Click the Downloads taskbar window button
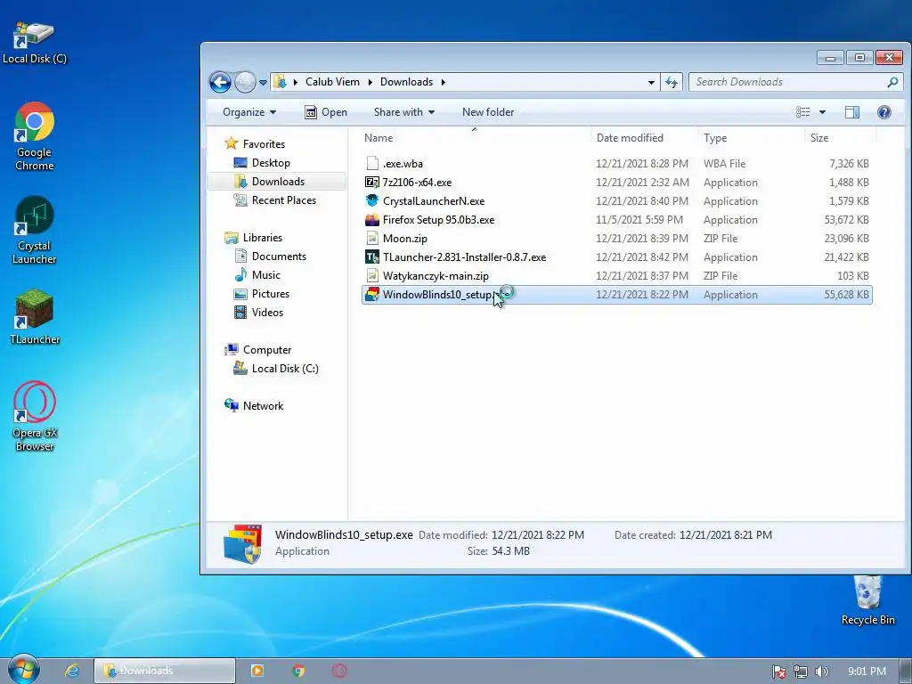This screenshot has height=684, width=912. click(165, 671)
